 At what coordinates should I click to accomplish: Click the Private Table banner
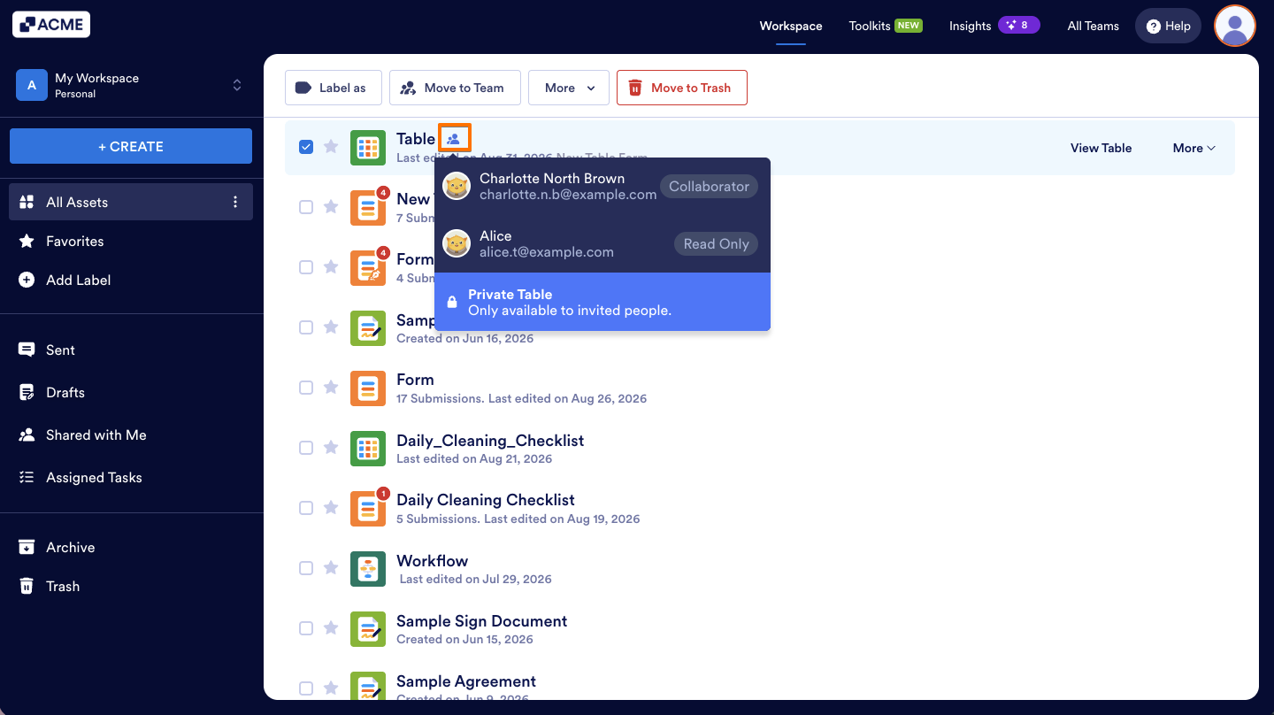click(x=602, y=302)
